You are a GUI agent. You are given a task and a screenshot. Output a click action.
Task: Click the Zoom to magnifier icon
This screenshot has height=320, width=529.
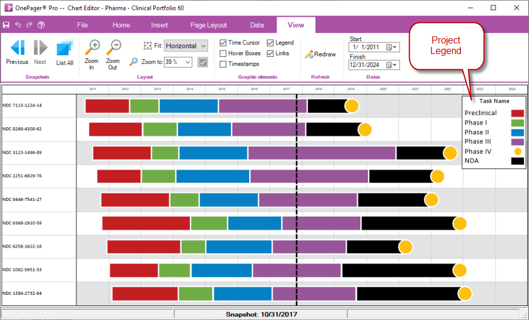coord(133,62)
